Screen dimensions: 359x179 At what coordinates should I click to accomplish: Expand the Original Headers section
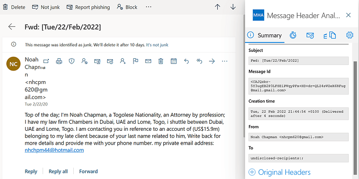[x=280, y=172]
